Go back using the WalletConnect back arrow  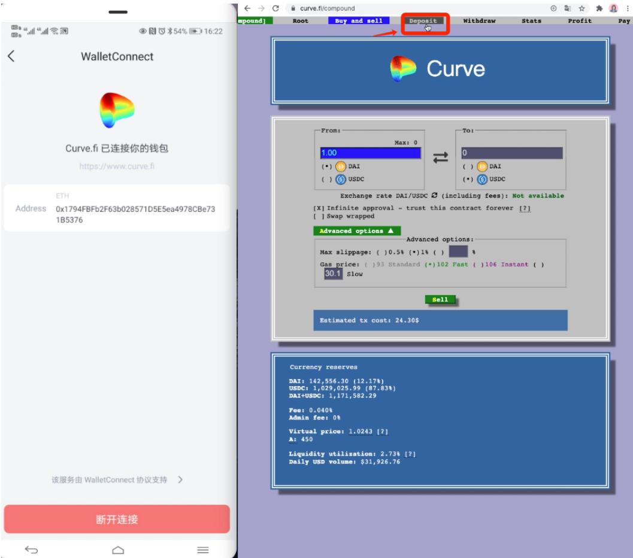[11, 56]
